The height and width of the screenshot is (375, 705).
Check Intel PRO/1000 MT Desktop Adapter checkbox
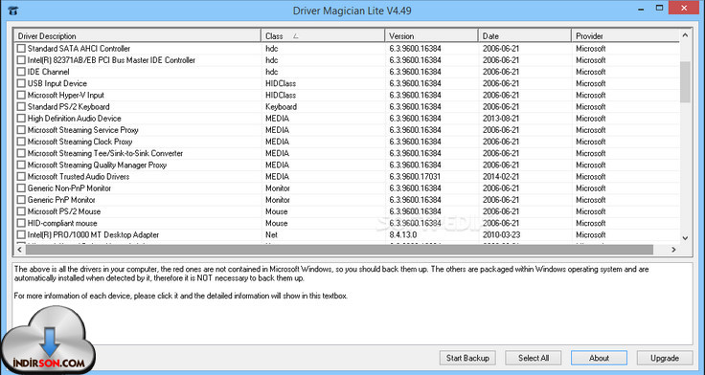point(21,235)
